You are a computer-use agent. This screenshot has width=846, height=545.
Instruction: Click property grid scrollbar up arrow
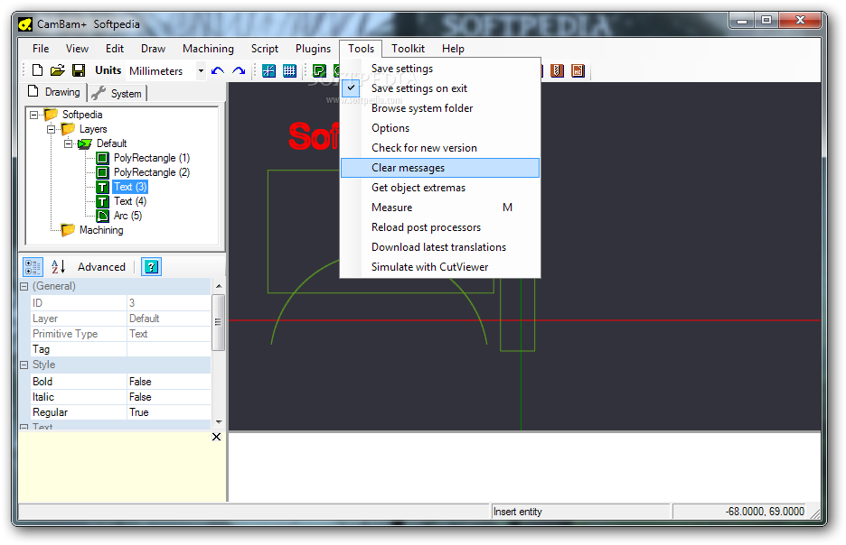click(x=219, y=286)
